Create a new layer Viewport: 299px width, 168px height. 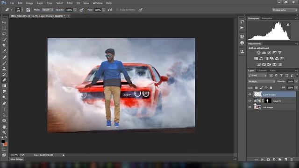click(x=285, y=160)
